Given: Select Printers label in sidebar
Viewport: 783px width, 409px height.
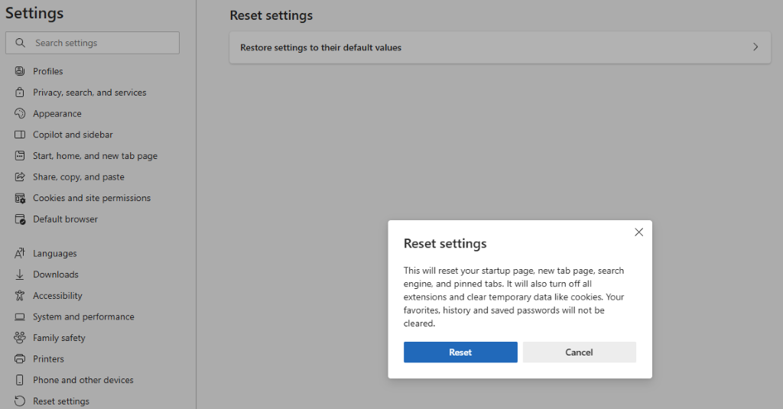Looking at the screenshot, I should click(x=48, y=359).
